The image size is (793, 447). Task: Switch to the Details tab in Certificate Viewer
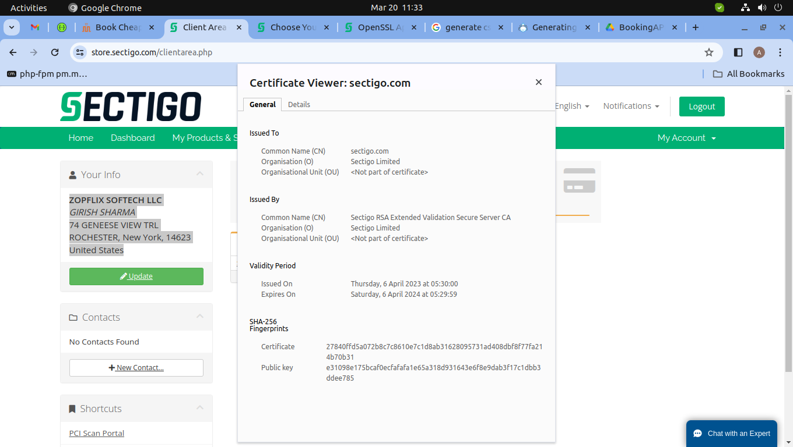[299, 104]
